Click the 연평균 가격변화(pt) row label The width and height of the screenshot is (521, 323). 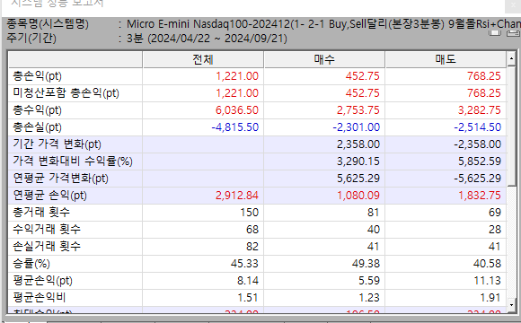(60, 179)
